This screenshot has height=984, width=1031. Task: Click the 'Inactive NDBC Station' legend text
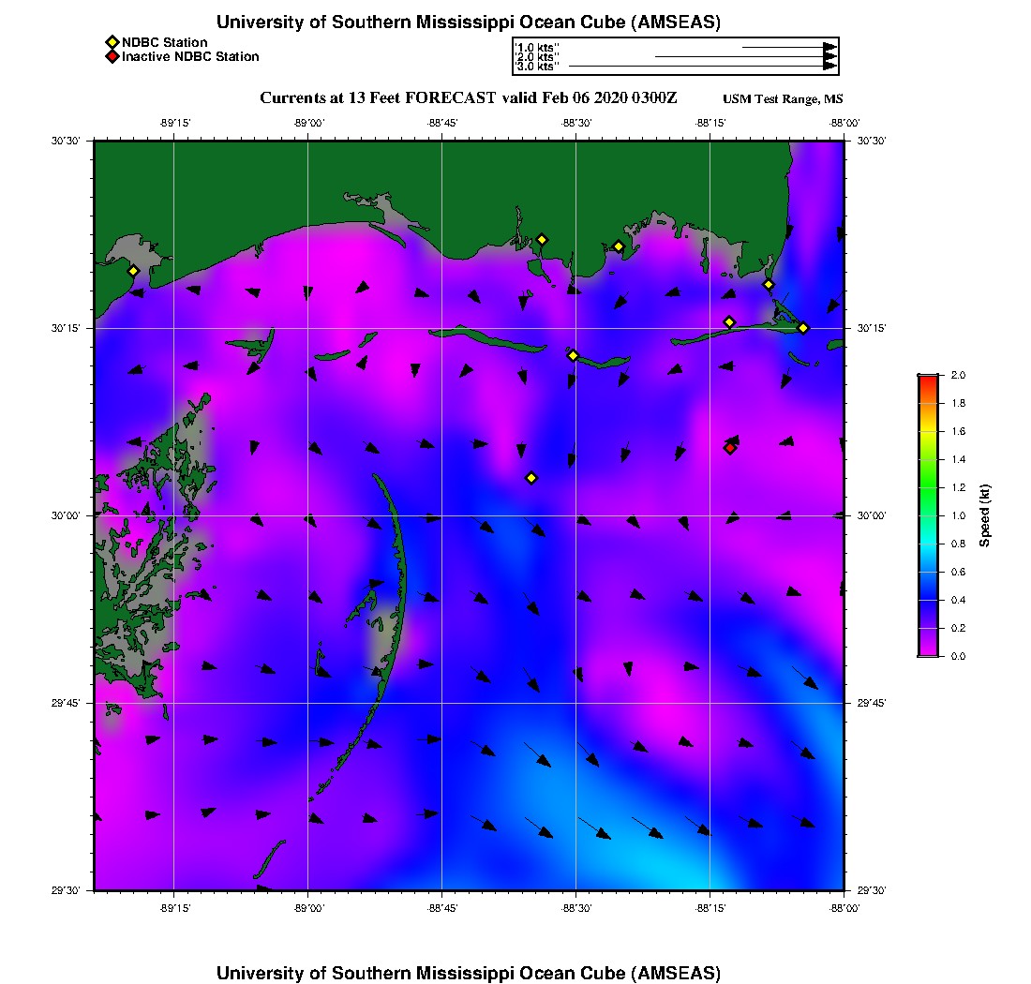pos(190,57)
